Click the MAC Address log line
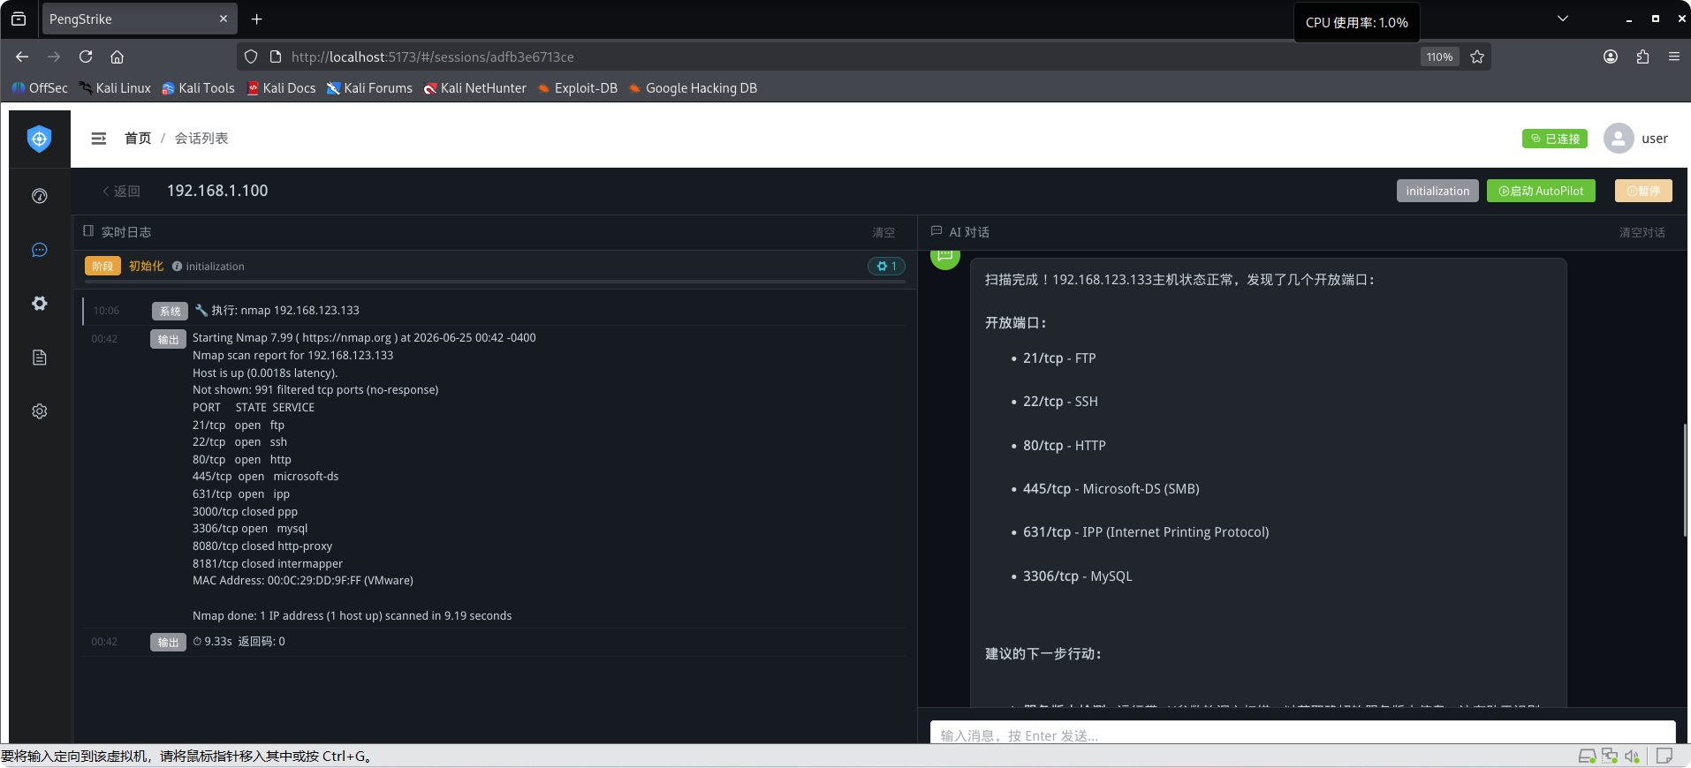1691x768 pixels. point(303,581)
